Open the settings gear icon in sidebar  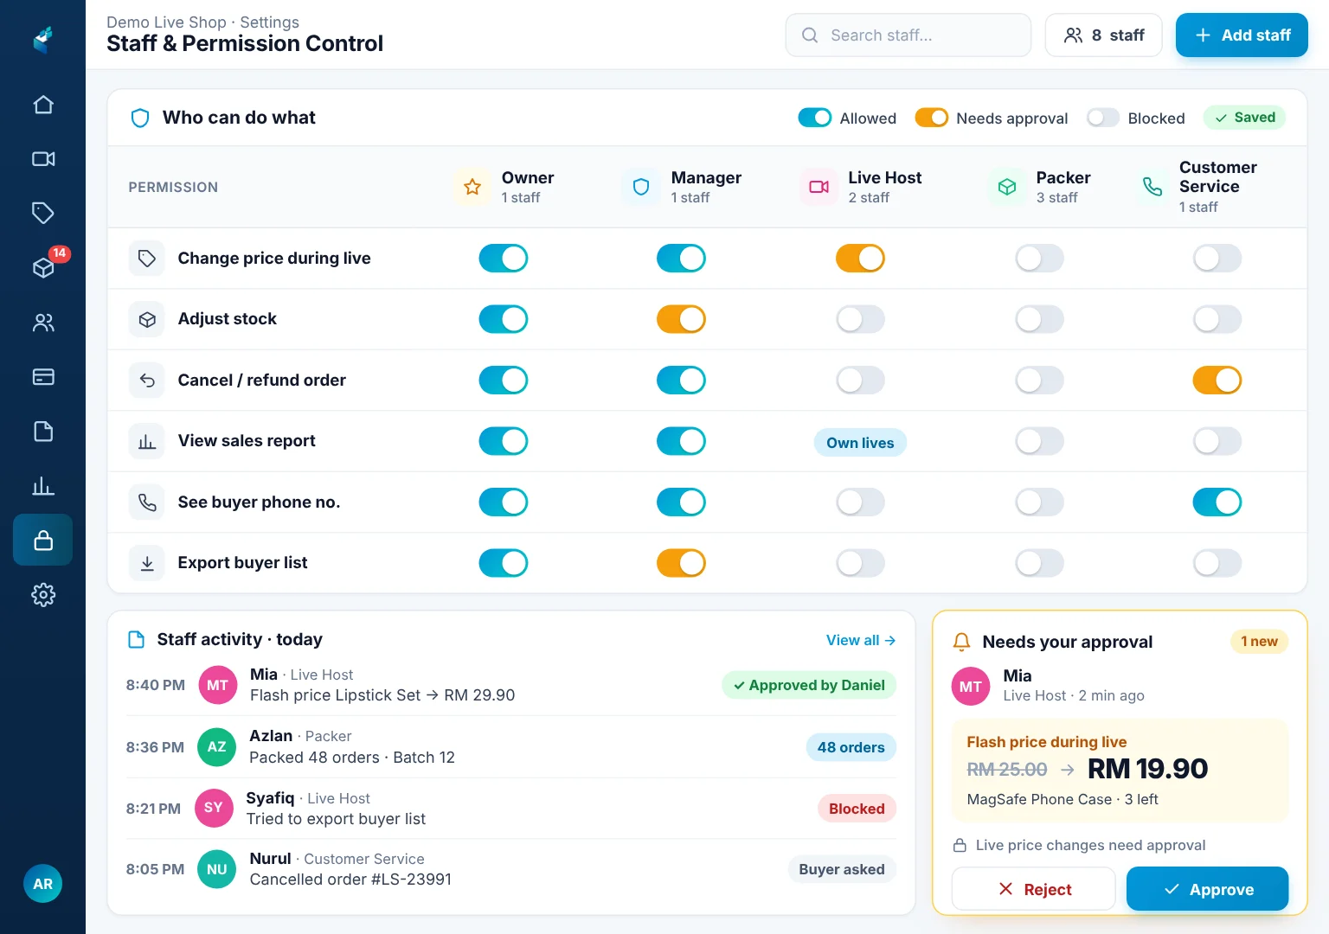[x=43, y=595]
